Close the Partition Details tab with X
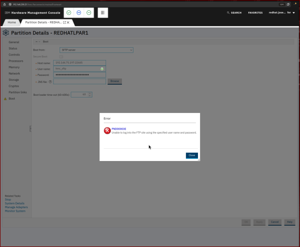This screenshot has width=300, height=247. coord(68,22)
